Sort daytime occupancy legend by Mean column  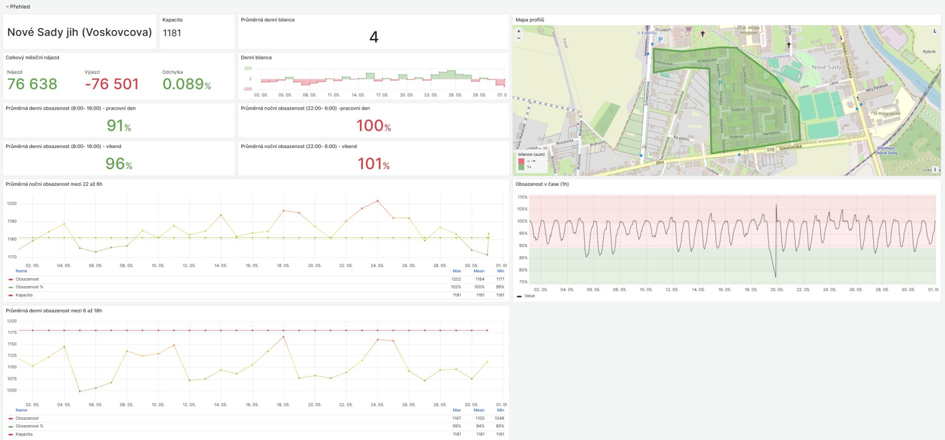pyautogui.click(x=479, y=410)
